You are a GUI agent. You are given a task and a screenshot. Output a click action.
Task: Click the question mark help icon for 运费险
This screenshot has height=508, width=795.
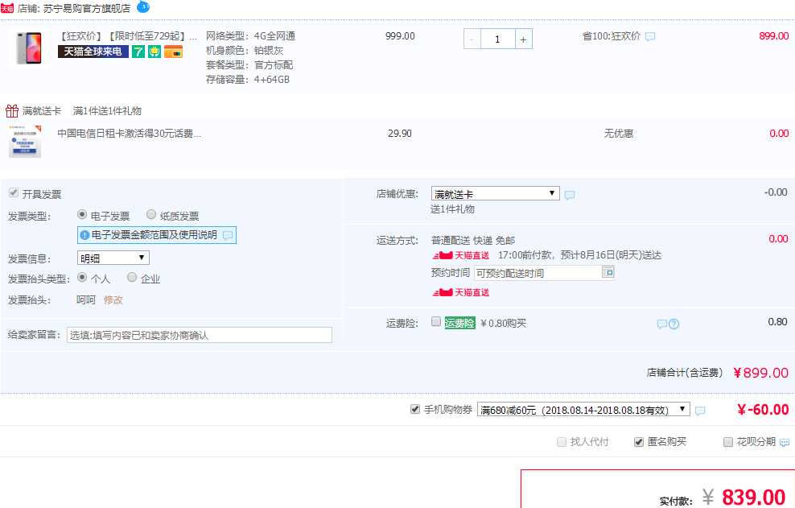(673, 324)
